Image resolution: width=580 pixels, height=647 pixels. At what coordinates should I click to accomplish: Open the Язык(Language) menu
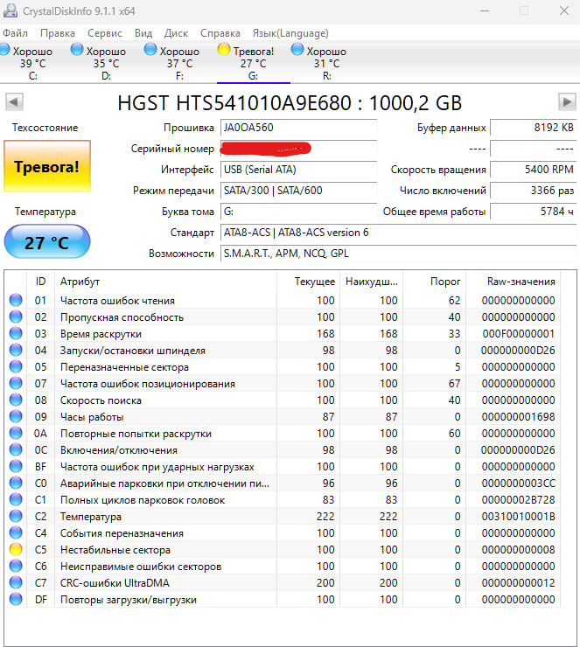point(290,33)
